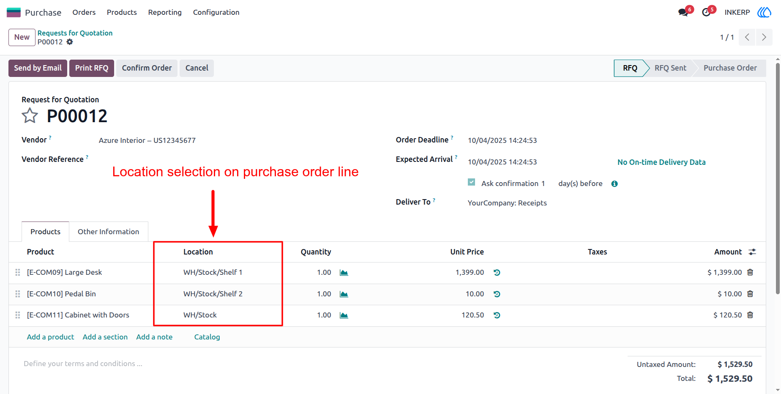Click the Purchase app logo icon
This screenshot has height=394, width=781.
pyautogui.click(x=14, y=12)
